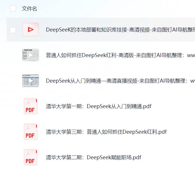The height and width of the screenshot is (172, 195).
Task: Open thumbnail of DeepSeek从入门到精通 live video
Action: pos(31,81)
